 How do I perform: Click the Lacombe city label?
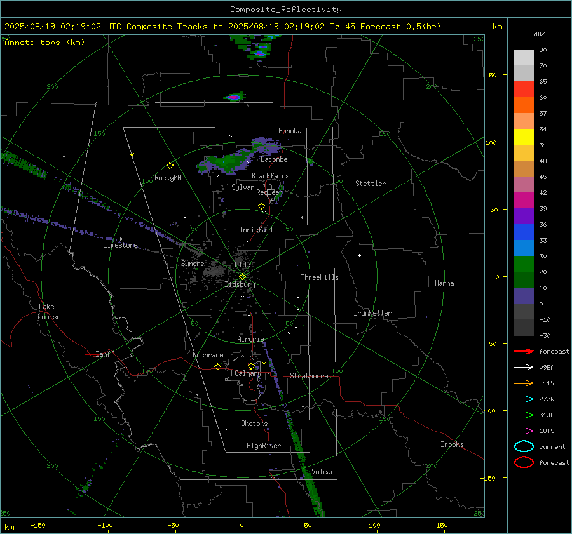point(273,159)
